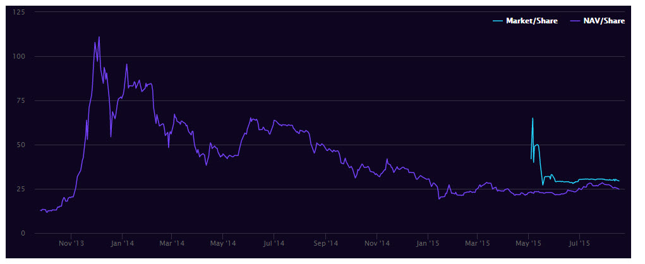Select the Jan '14 x-axis label

[121, 243]
